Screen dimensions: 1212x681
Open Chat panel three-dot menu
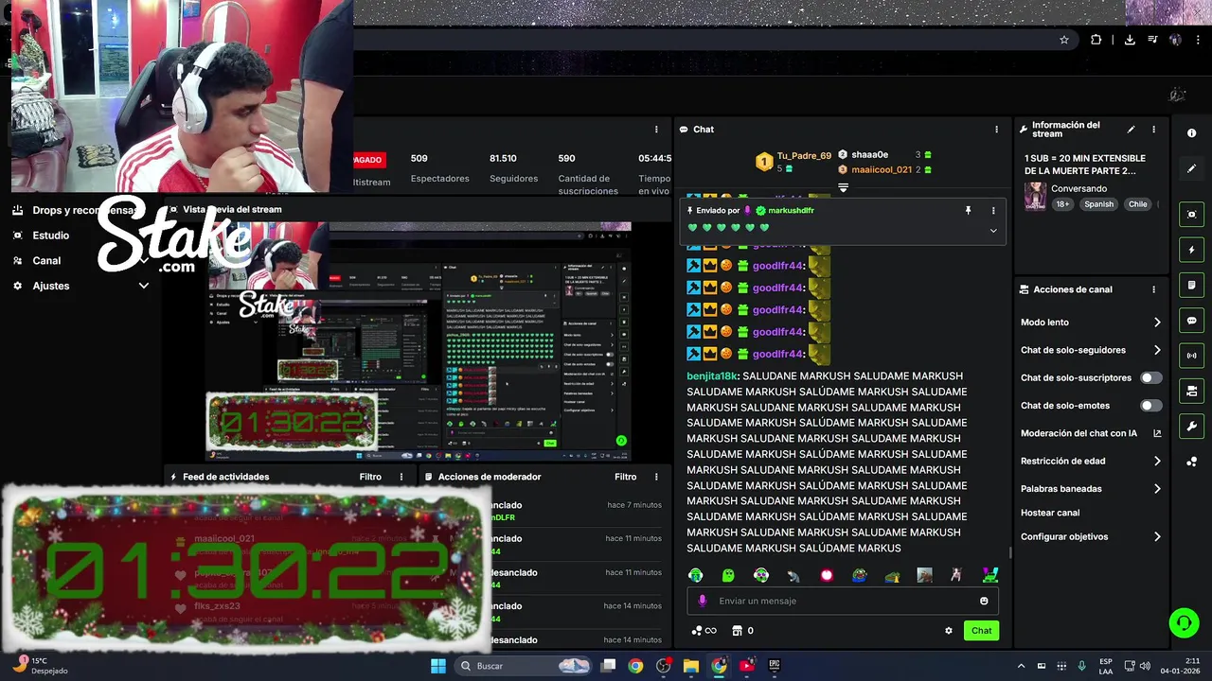[x=996, y=130]
